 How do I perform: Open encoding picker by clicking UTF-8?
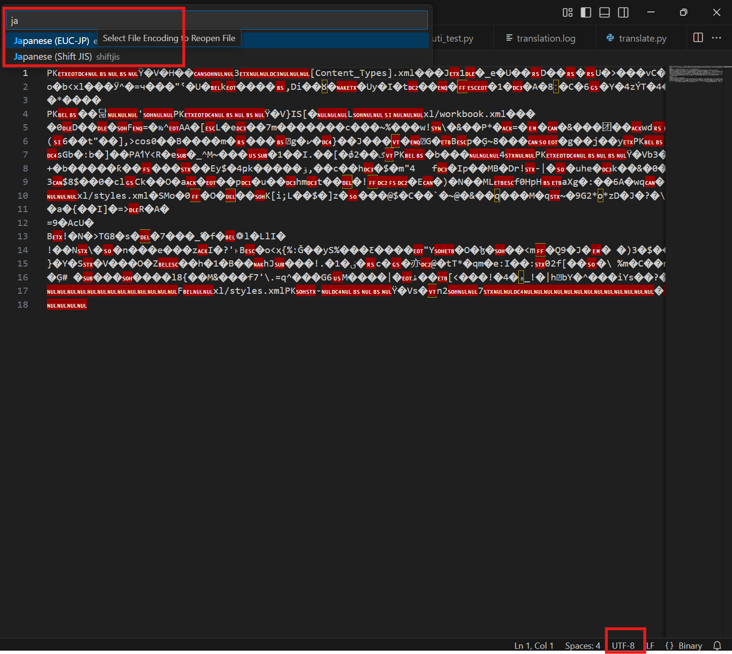pos(624,645)
